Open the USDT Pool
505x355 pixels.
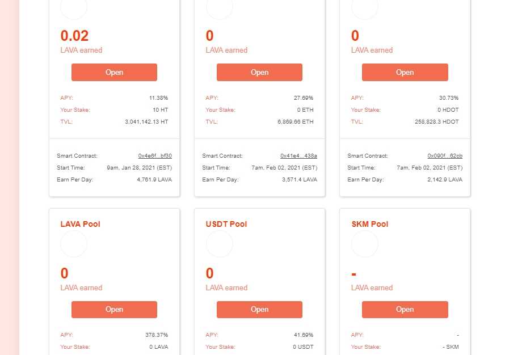(x=259, y=310)
